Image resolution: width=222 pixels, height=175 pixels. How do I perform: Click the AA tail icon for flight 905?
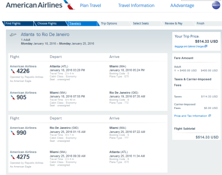[x=13, y=97]
